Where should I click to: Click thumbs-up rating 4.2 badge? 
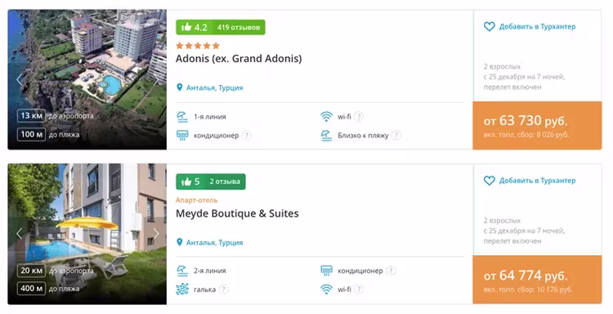[195, 27]
